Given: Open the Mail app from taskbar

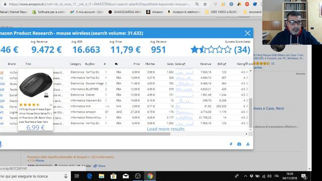Looking at the screenshot, I should pos(126,176).
